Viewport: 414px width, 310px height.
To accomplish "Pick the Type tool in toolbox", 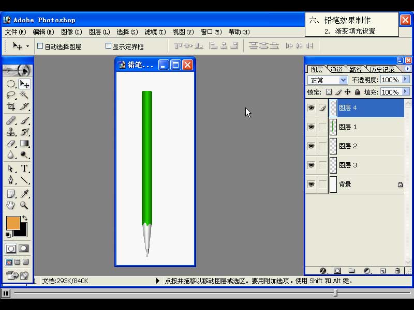I will pos(24,169).
